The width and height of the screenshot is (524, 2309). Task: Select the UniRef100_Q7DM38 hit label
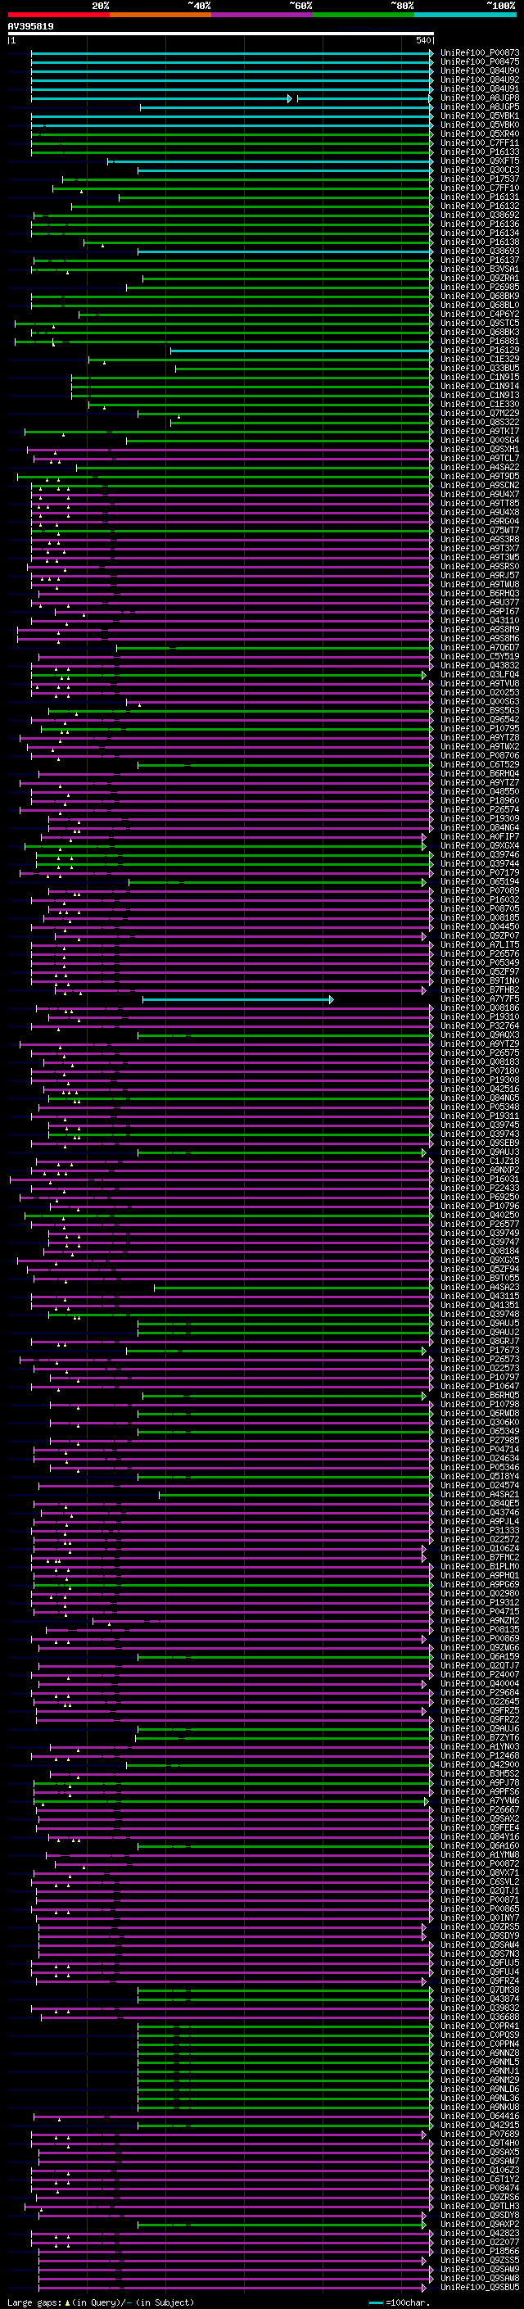(480, 1990)
